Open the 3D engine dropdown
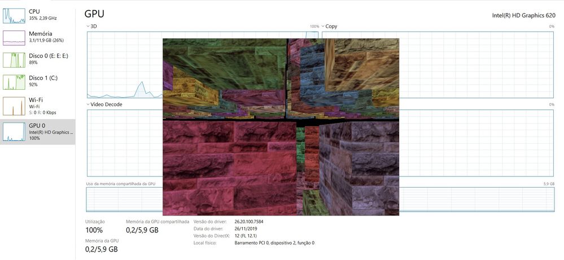 click(x=91, y=26)
